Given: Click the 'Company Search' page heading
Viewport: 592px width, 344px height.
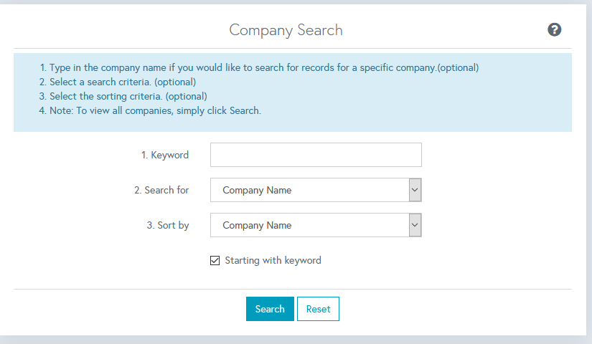Looking at the screenshot, I should (x=286, y=30).
